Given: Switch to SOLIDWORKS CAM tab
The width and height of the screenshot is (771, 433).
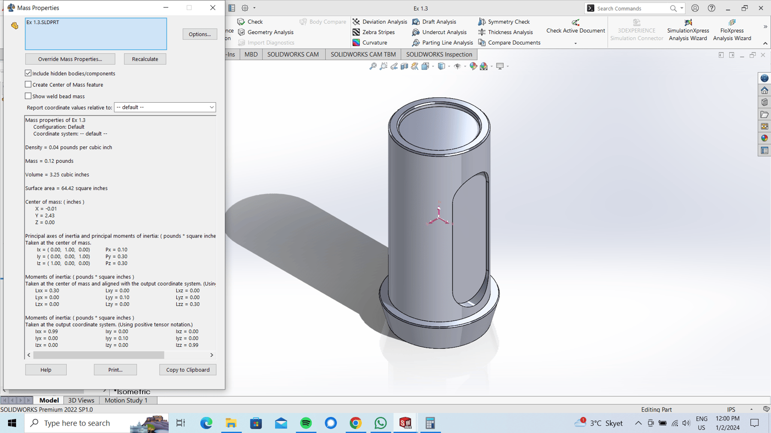Looking at the screenshot, I should [293, 54].
